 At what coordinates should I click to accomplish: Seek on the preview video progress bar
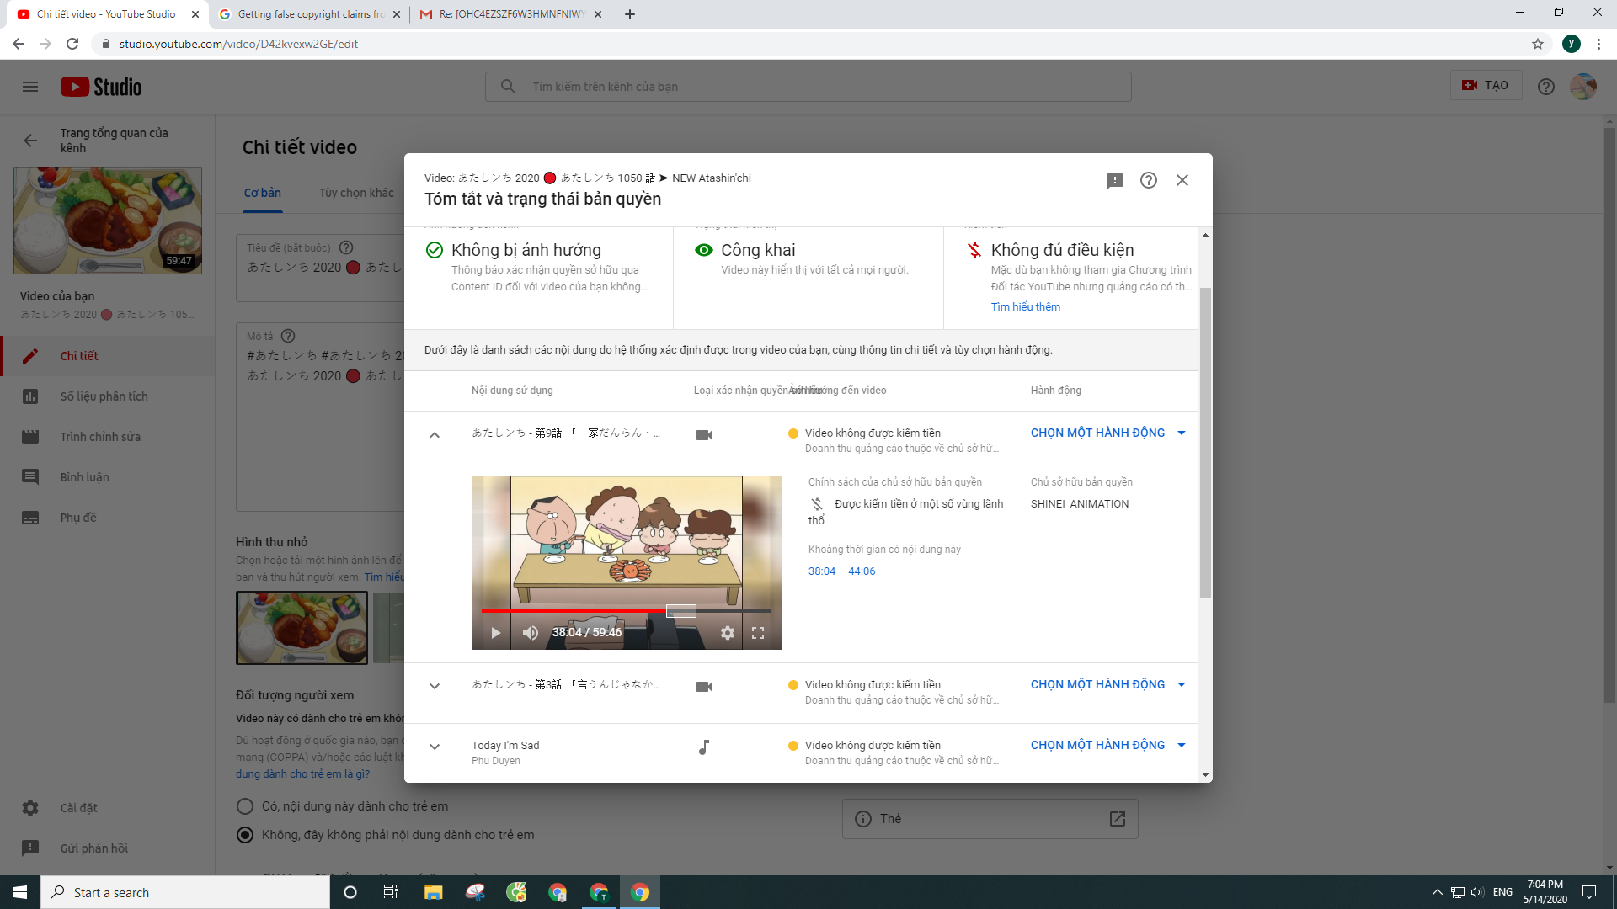tap(626, 611)
